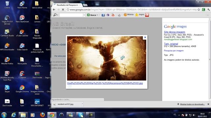Open the Imagens Anime folder
211x118 pixels.
coord(37,90)
